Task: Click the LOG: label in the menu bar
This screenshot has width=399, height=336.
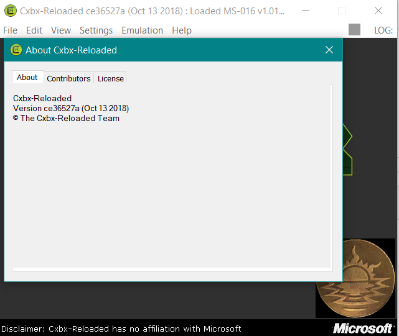Action: [x=383, y=30]
